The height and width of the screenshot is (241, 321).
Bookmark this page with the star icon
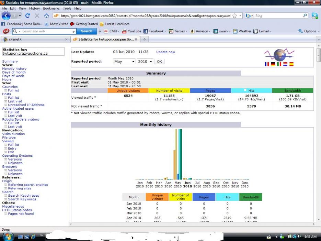pyautogui.click(x=234, y=16)
